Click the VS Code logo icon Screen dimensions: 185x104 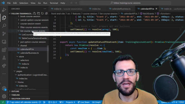[x=3, y=3]
